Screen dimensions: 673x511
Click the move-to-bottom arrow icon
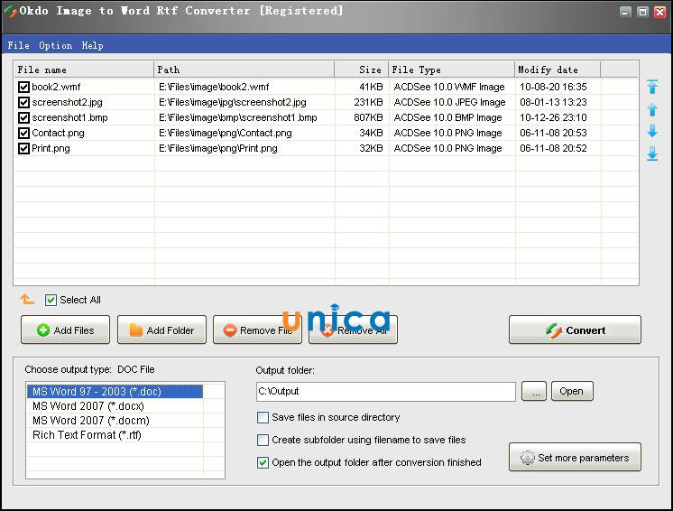click(652, 154)
